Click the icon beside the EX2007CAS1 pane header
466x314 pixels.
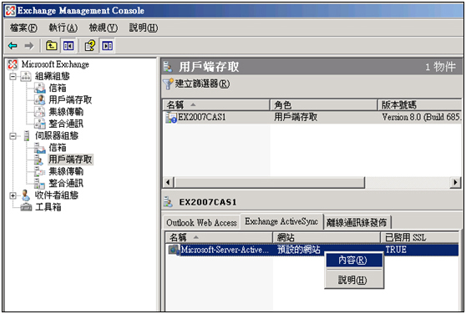pyautogui.click(x=168, y=202)
